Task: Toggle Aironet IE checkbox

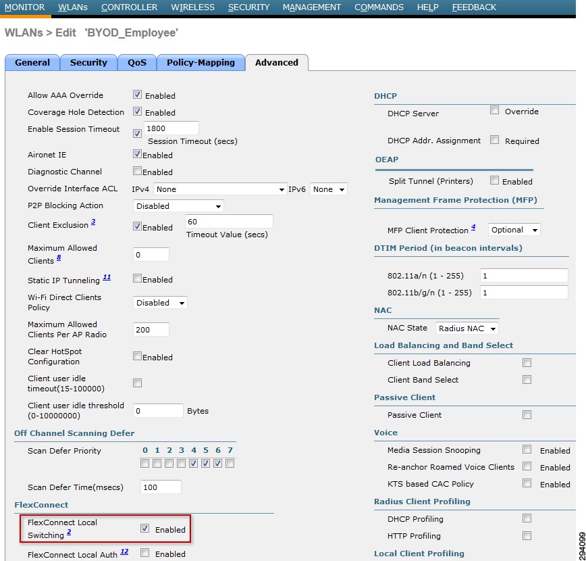Action: [x=137, y=154]
